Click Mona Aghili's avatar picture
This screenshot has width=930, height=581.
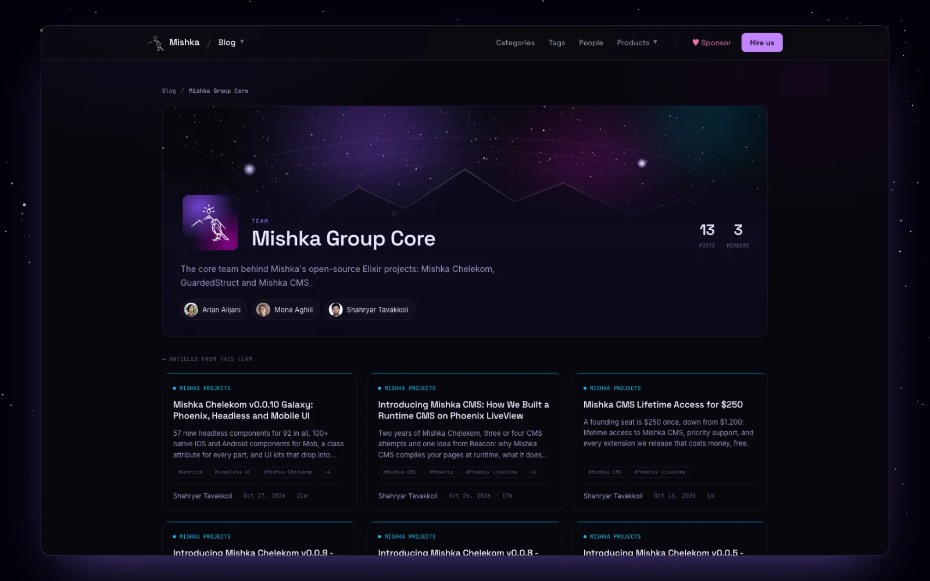[x=263, y=310]
